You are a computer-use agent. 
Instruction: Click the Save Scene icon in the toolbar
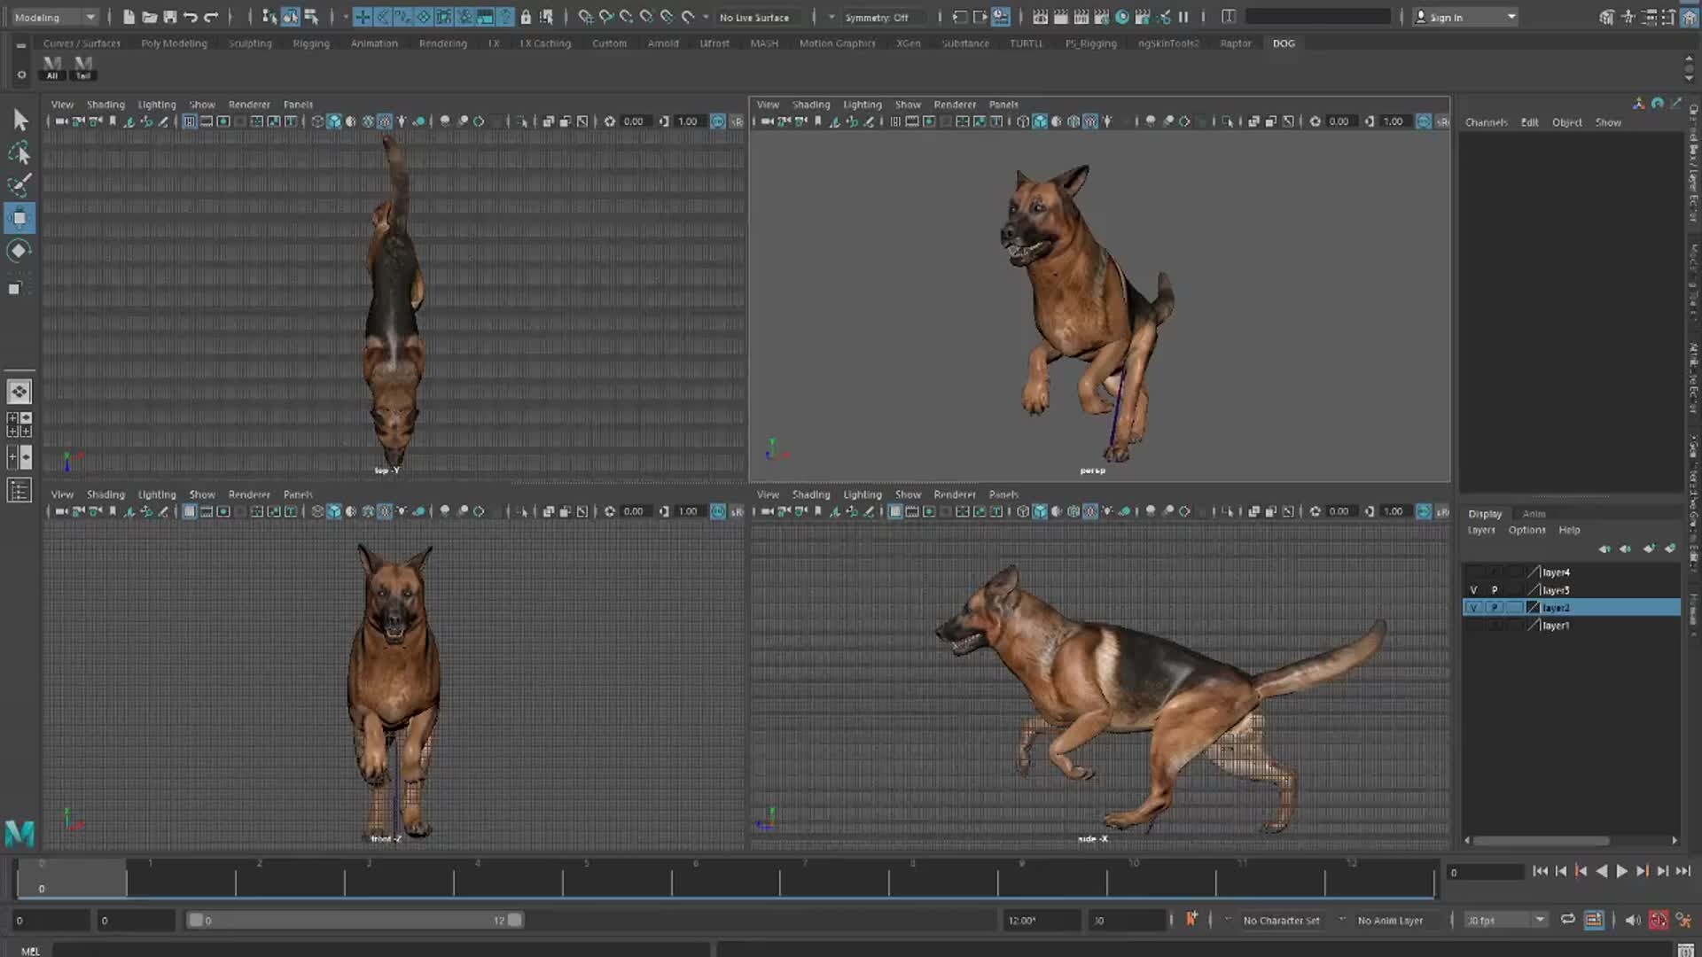point(170,17)
